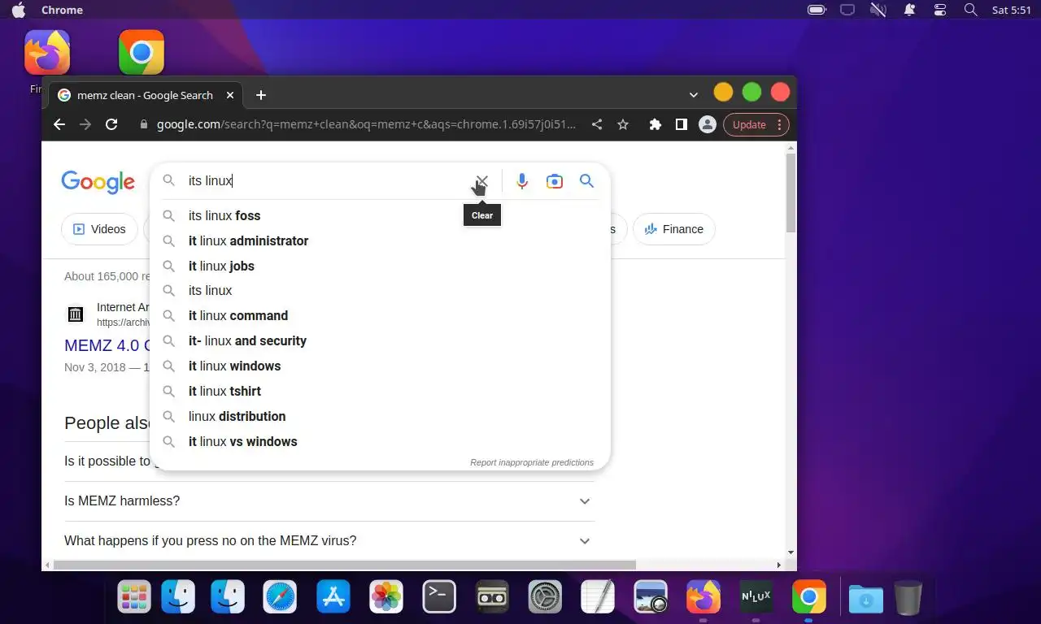
Task: Open a new Chrome tab
Action: [x=261, y=95]
